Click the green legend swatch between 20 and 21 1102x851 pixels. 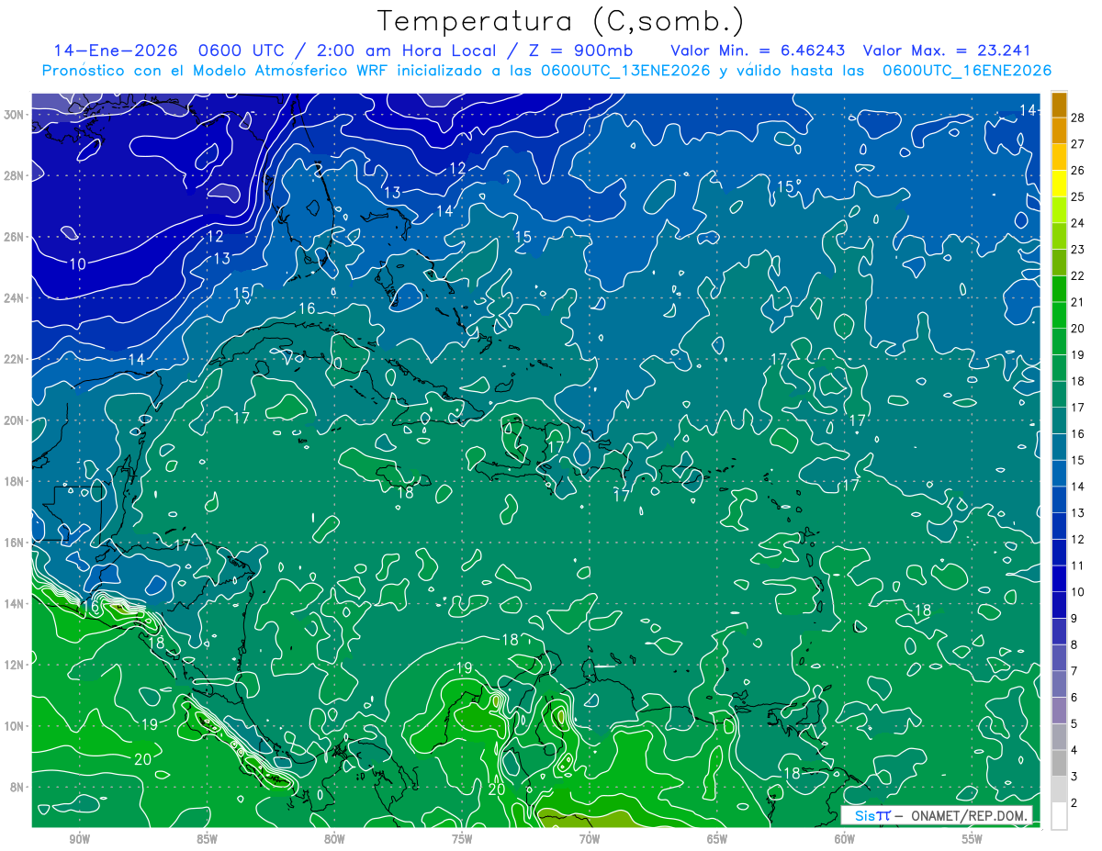coord(1059,314)
